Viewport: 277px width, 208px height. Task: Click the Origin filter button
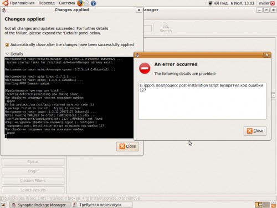33,171
